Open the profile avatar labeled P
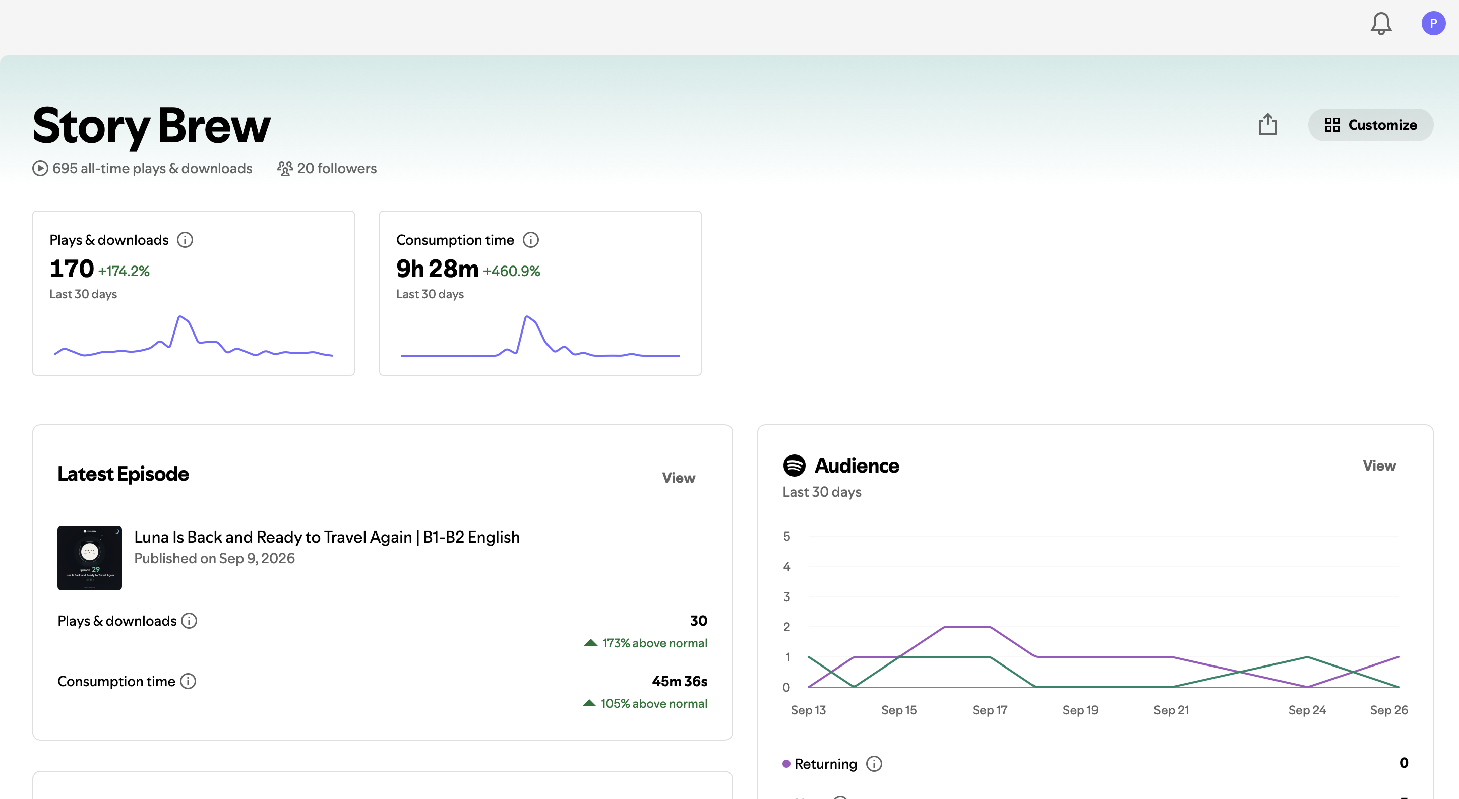The image size is (1459, 799). [x=1433, y=23]
